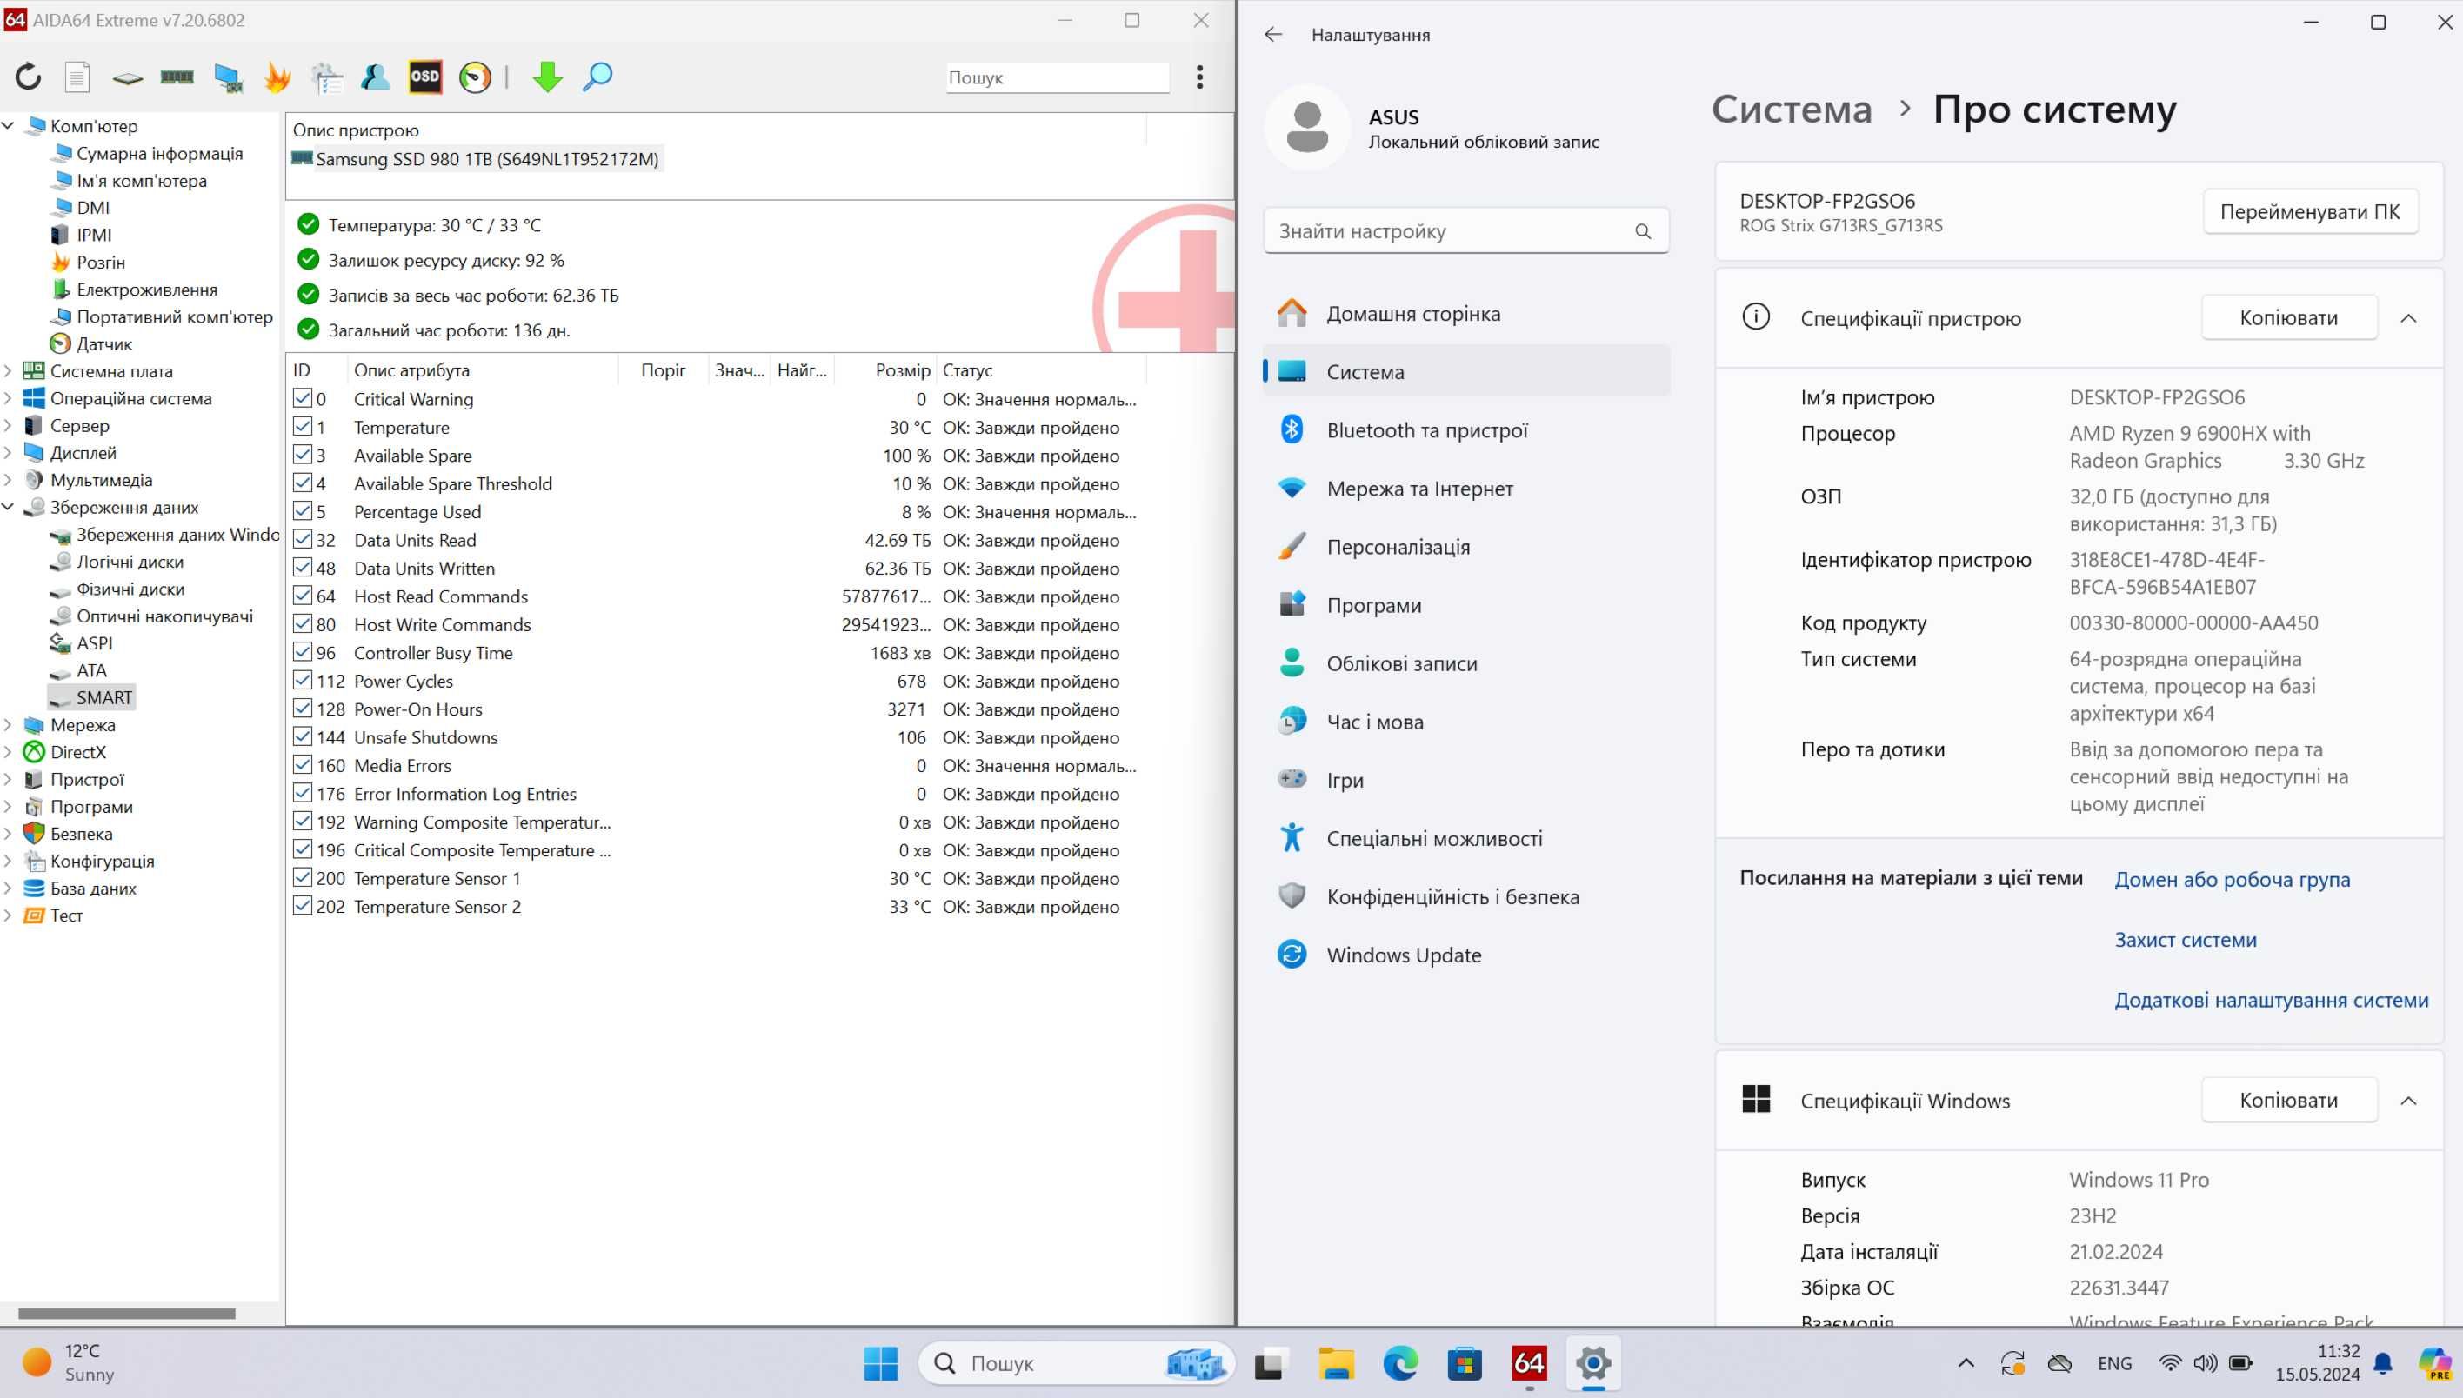The width and height of the screenshot is (2463, 1398).
Task: Expand the Операційна система tree node
Action: (x=9, y=397)
